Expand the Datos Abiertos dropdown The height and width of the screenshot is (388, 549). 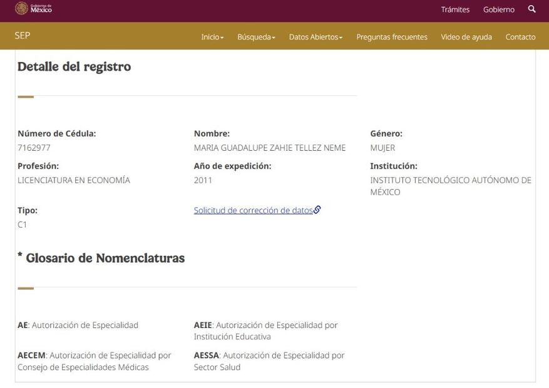click(x=316, y=37)
